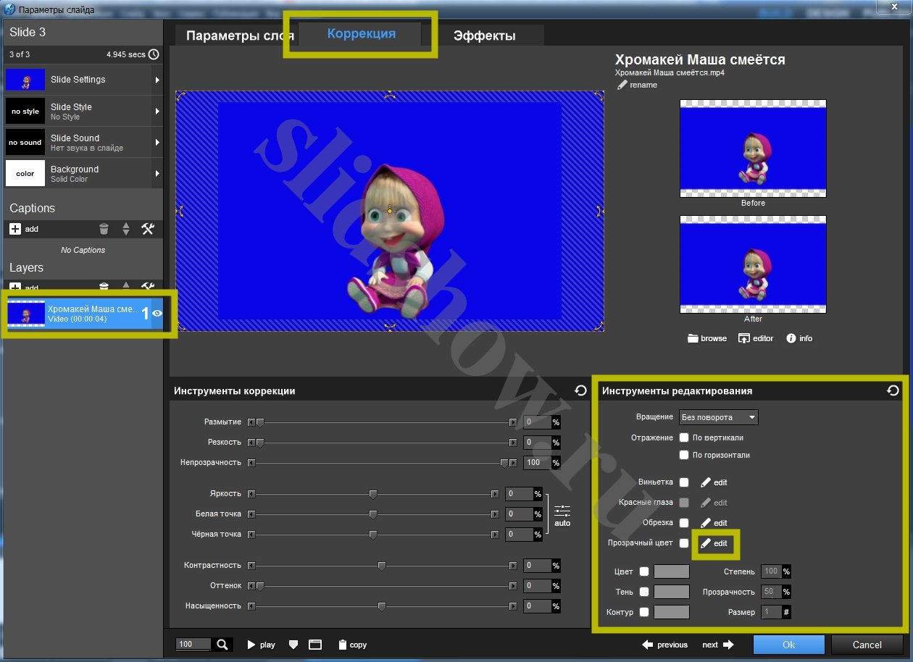Adjust the Контрастность slider handle
Screen dimensions: 913x662
[x=382, y=566]
